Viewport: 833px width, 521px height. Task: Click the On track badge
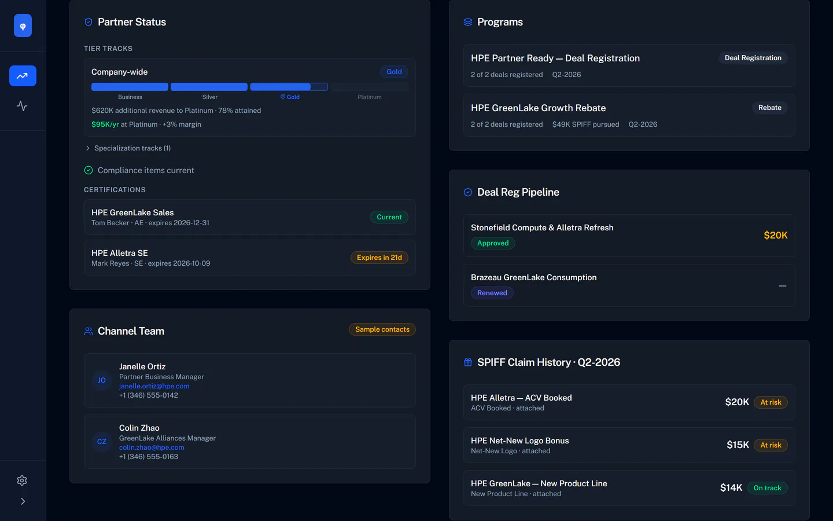767,488
